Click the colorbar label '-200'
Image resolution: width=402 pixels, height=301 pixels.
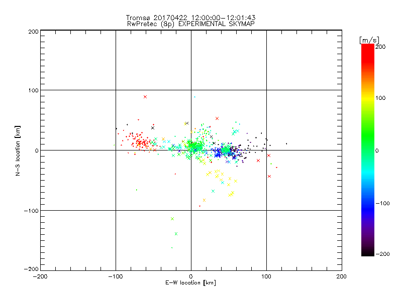[382, 254]
